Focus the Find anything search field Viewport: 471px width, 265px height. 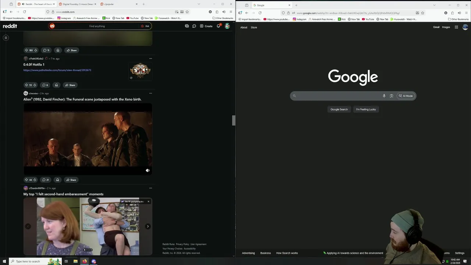(97, 26)
